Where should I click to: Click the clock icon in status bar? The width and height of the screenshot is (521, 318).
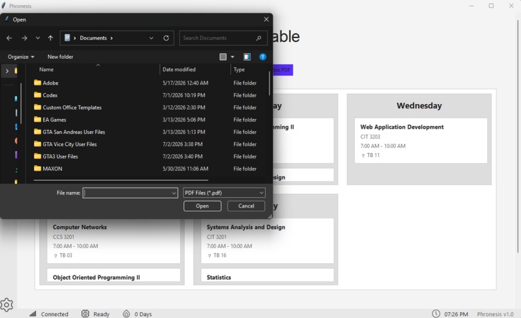tap(436, 313)
